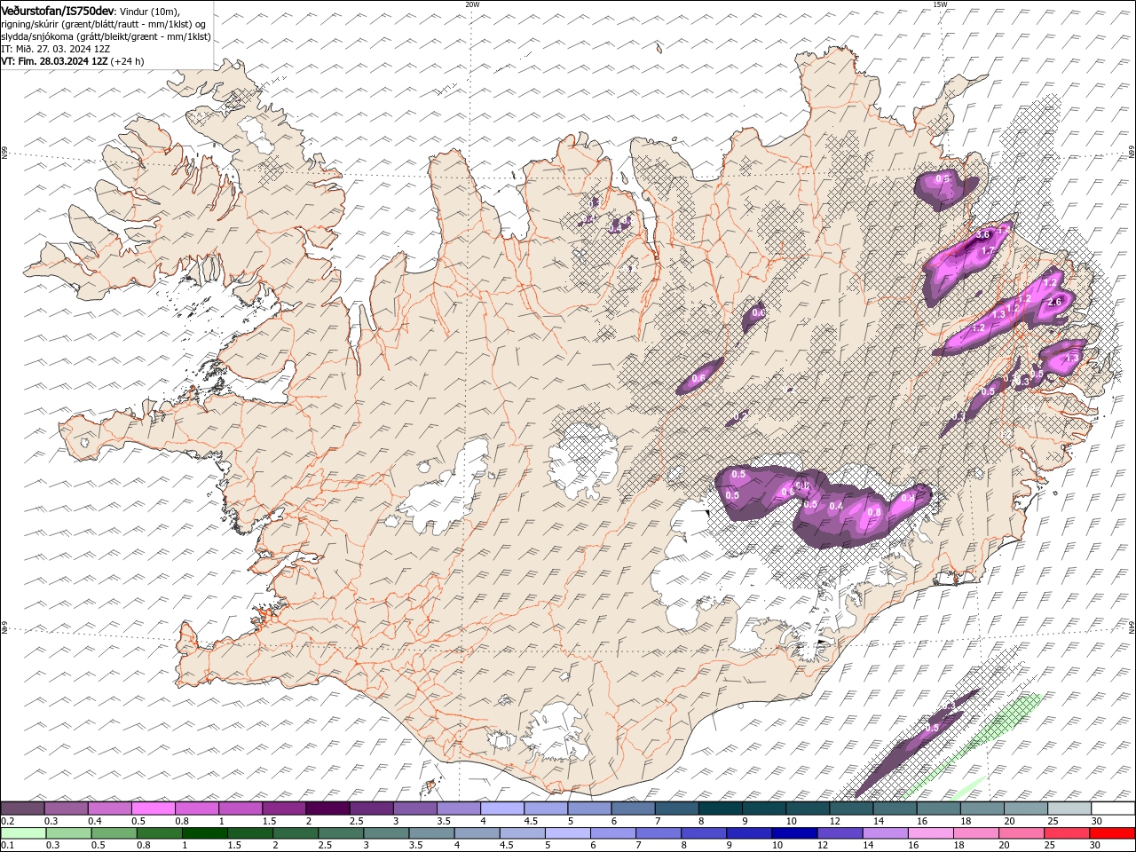Image resolution: width=1136 pixels, height=852 pixels.
Task: Click the light pink swatch at 16, lower row
Action: pyautogui.click(x=931, y=833)
